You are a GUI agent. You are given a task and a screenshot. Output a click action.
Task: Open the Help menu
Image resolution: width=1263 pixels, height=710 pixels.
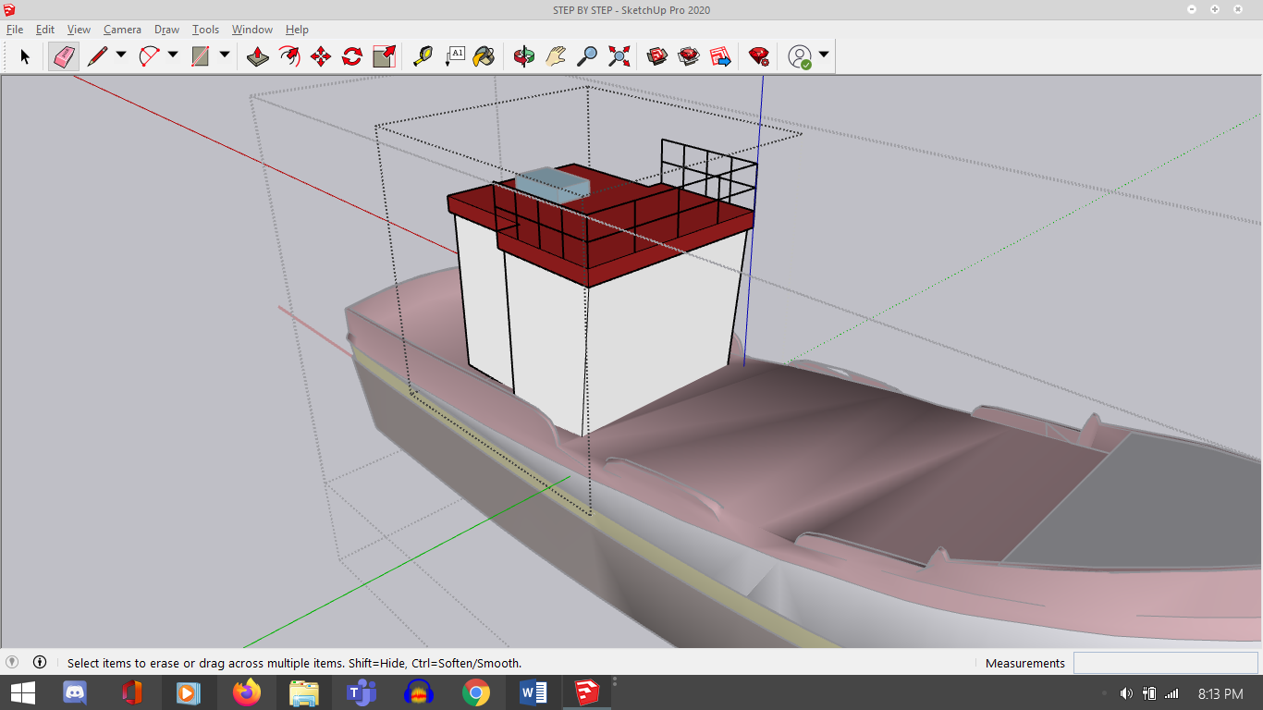click(297, 30)
